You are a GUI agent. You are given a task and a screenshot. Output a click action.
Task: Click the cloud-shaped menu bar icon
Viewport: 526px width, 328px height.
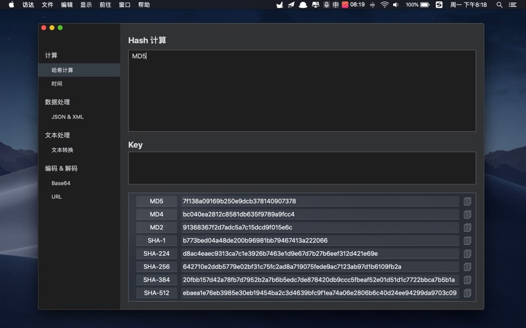pos(303,5)
